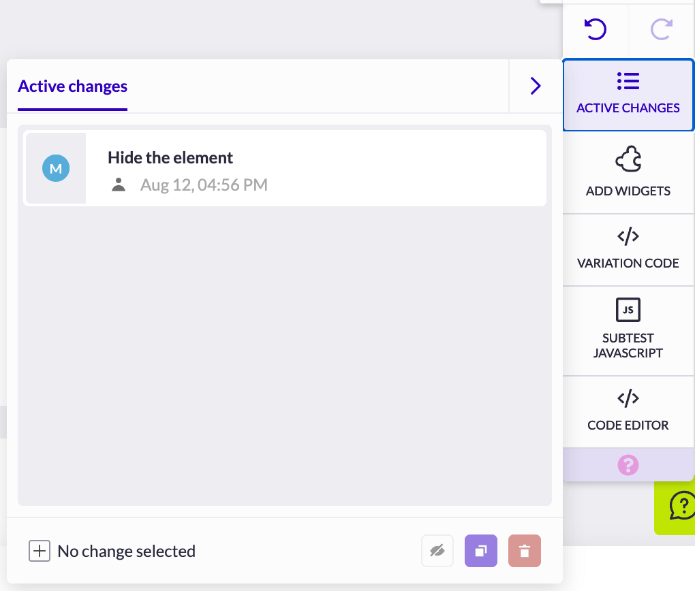Open the Subtest JavaScript editor

point(628,330)
